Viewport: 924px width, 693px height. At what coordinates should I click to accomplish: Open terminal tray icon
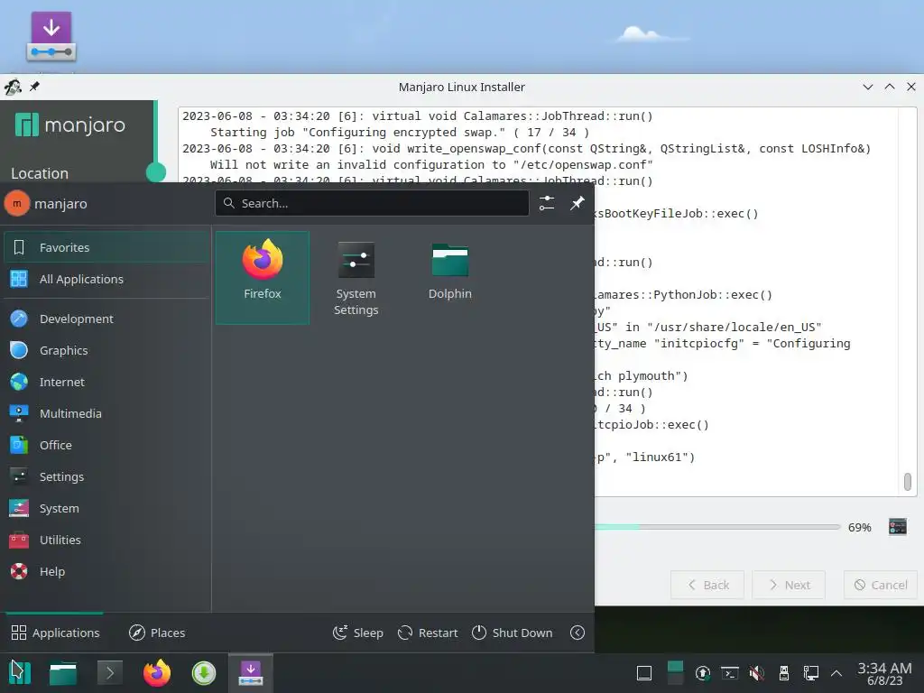pyautogui.click(x=729, y=673)
